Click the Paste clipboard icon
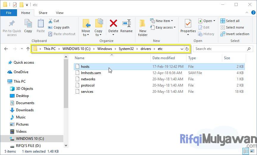This screenshot has width=257, height=155. pos(41,24)
